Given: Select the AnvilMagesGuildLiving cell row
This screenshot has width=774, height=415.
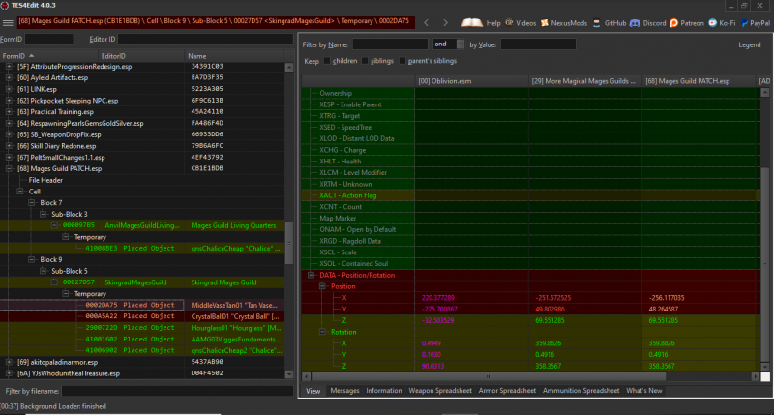Looking at the screenshot, I should [x=141, y=225].
